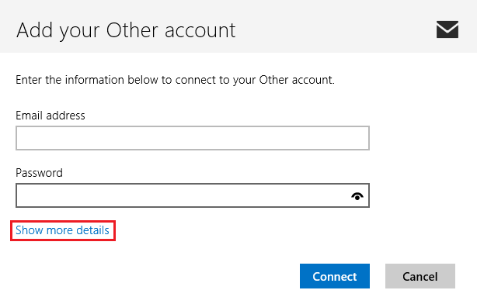Toggle password visibility in the Password box
The height and width of the screenshot is (297, 477).
pyautogui.click(x=357, y=196)
